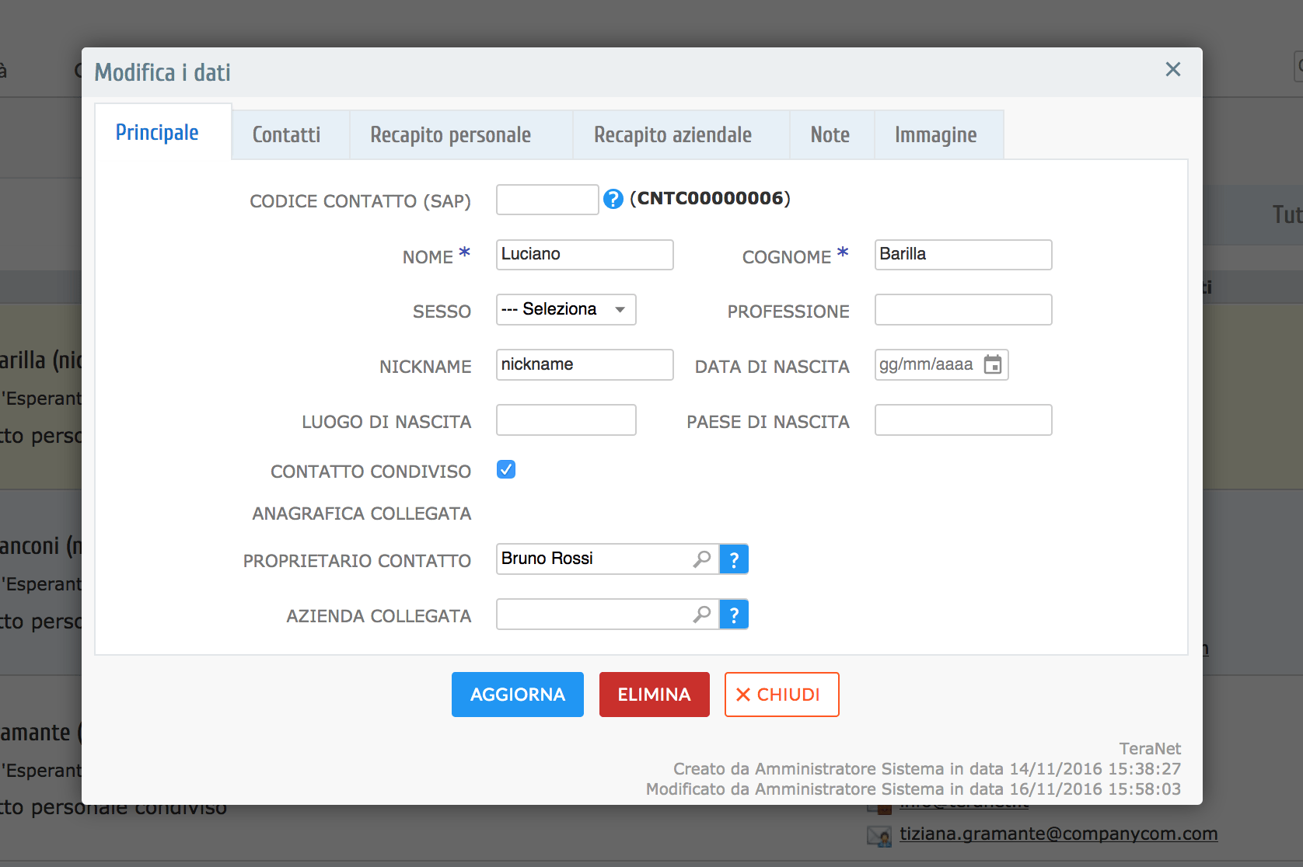This screenshot has width=1303, height=867.
Task: Click the AGGIORNA button
Action: point(518,695)
